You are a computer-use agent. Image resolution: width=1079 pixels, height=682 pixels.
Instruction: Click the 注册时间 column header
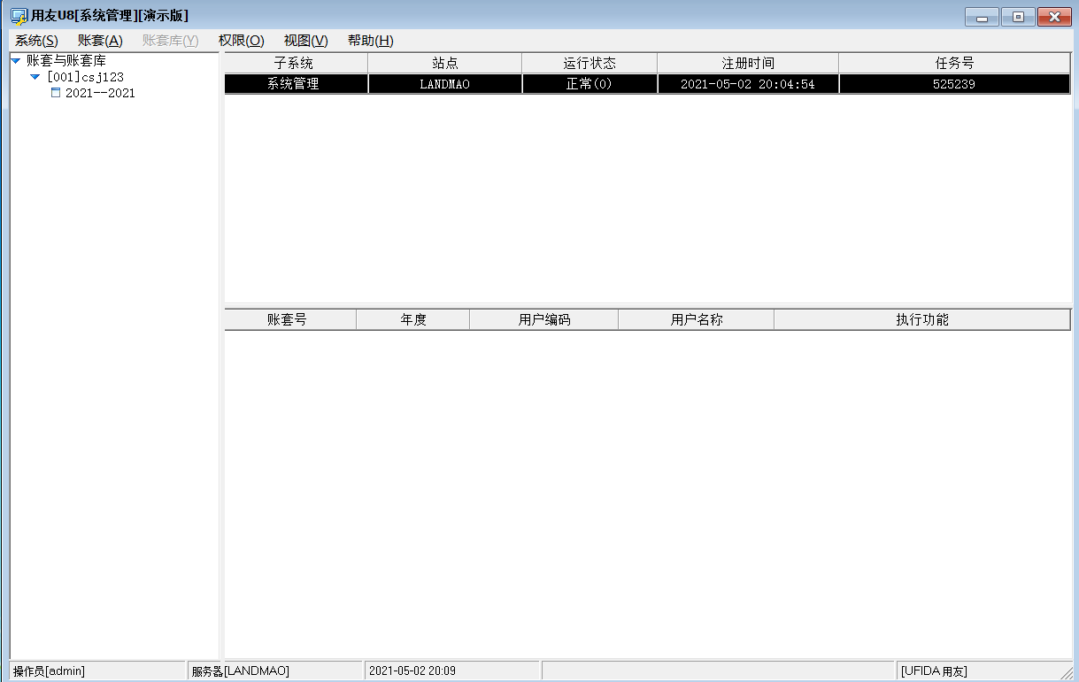[x=746, y=62]
